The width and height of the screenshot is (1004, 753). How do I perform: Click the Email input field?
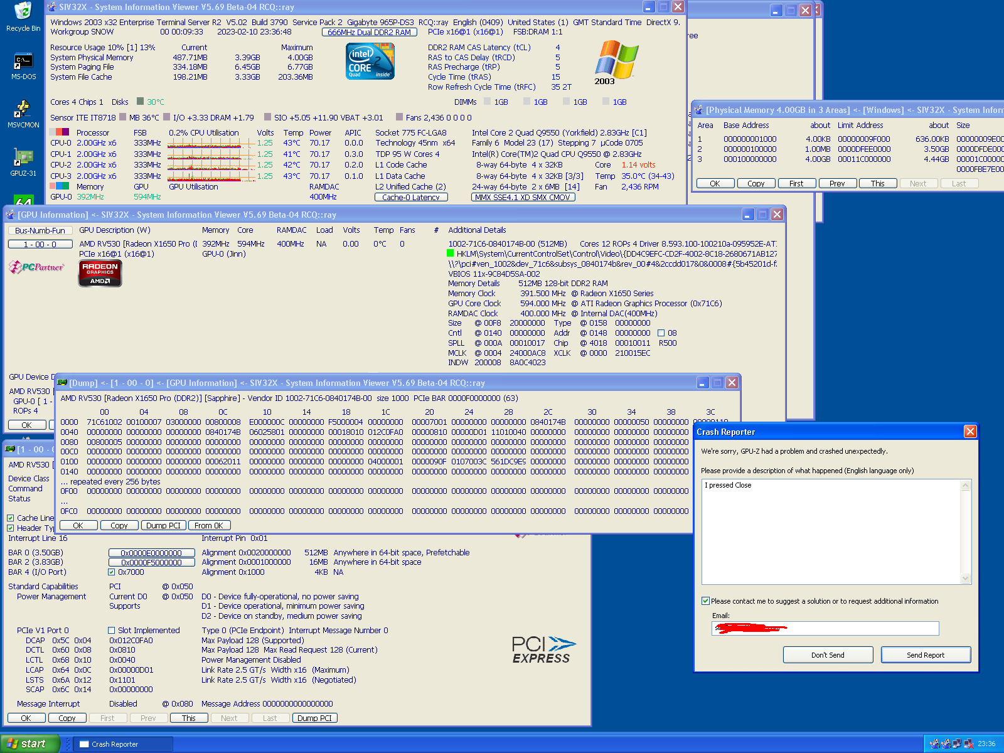tap(825, 628)
